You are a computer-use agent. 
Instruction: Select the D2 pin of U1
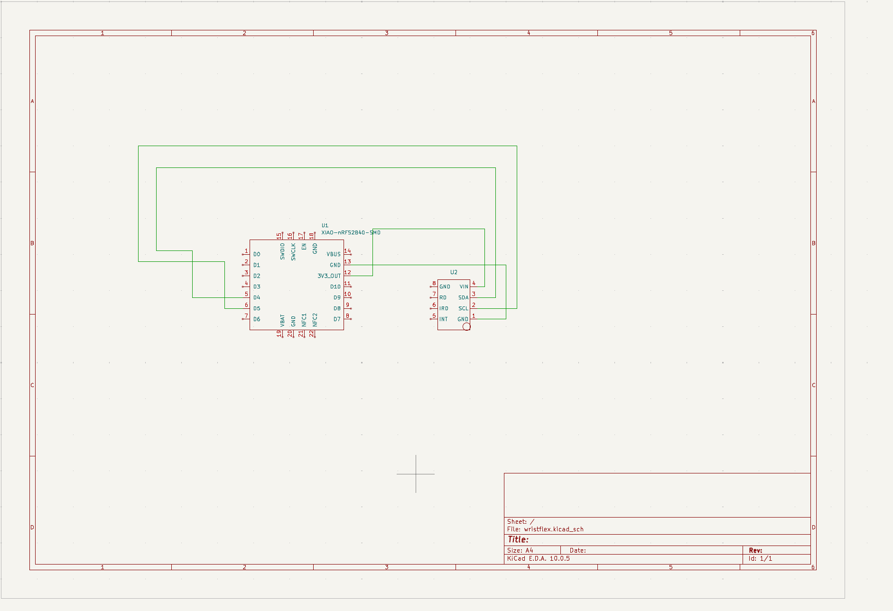coord(257,276)
